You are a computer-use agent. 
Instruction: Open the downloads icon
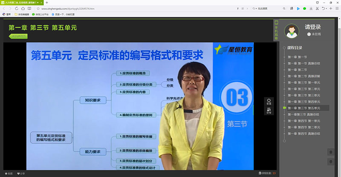(x=311, y=9)
